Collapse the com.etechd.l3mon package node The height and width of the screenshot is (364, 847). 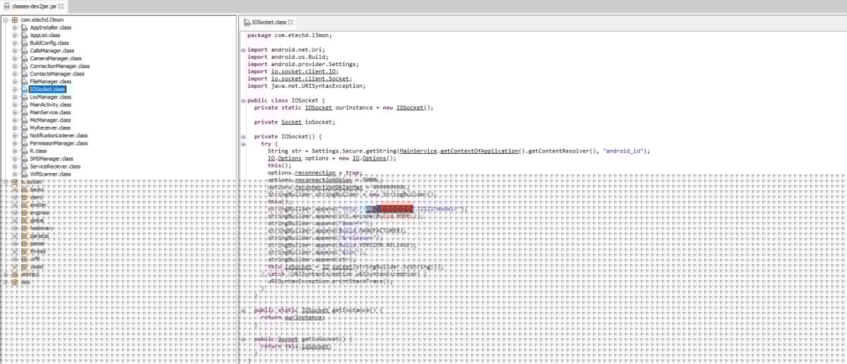[5, 20]
